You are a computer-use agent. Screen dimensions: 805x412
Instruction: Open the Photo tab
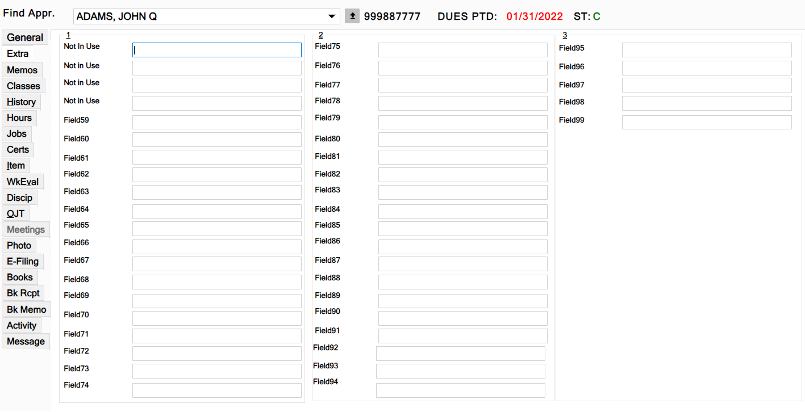[x=19, y=246]
